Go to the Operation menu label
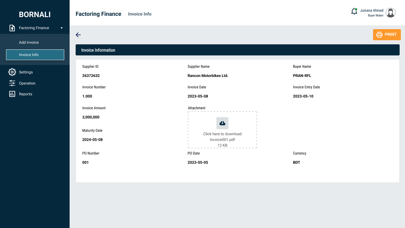405x228 pixels. coord(27,83)
